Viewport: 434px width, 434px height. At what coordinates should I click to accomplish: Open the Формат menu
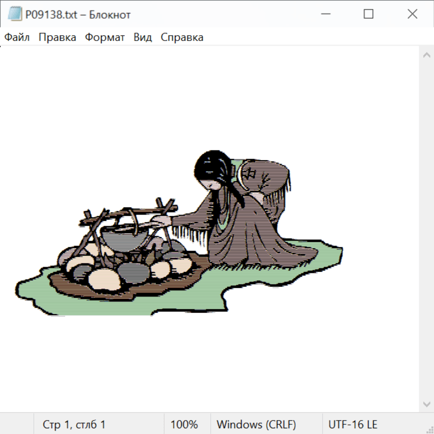pyautogui.click(x=105, y=38)
